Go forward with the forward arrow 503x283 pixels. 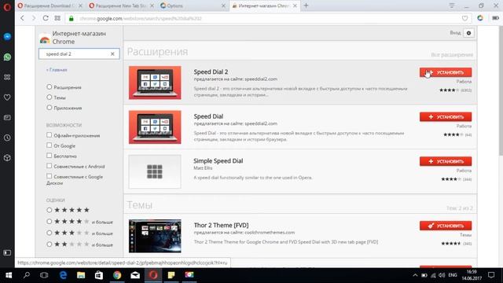point(34,18)
